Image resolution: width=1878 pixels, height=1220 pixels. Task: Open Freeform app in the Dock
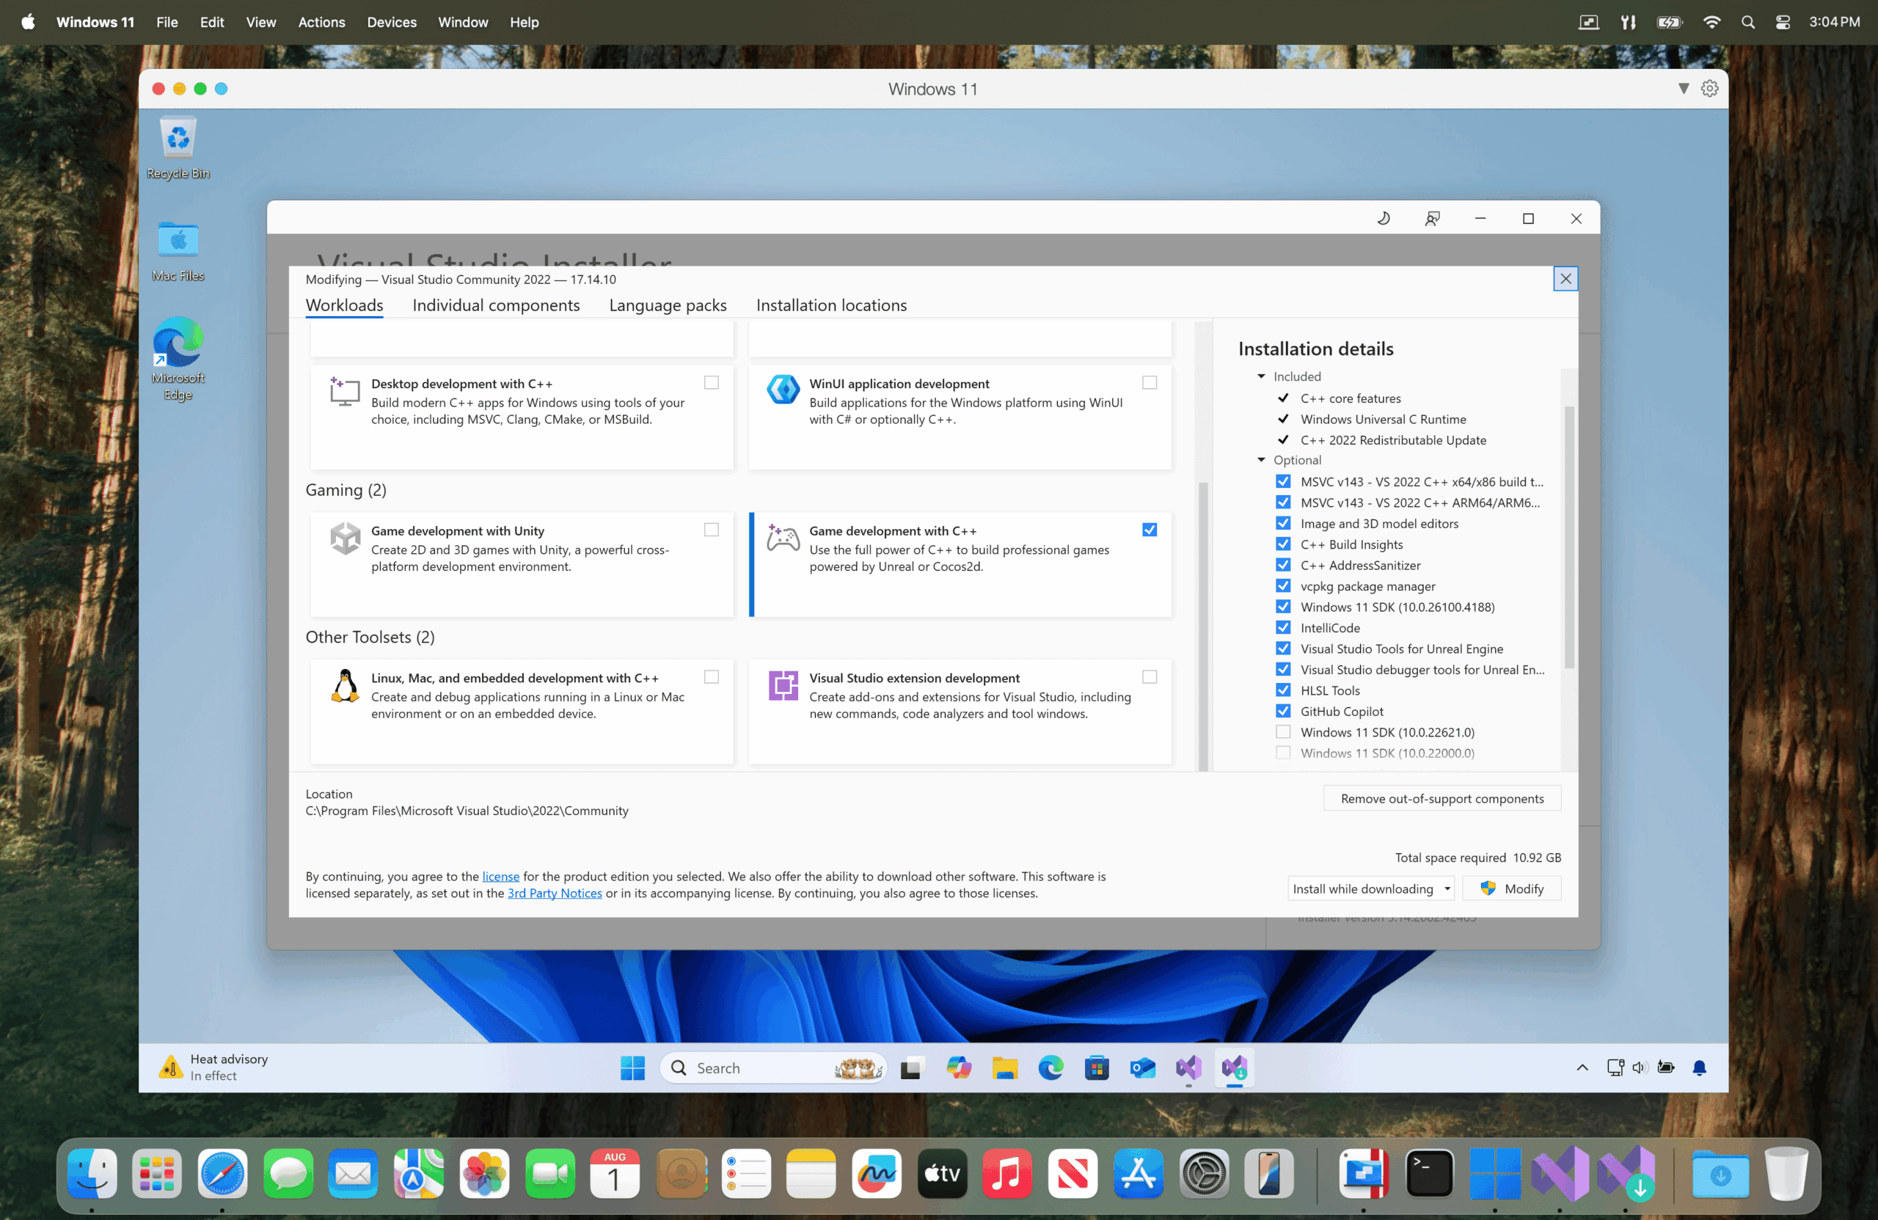877,1174
